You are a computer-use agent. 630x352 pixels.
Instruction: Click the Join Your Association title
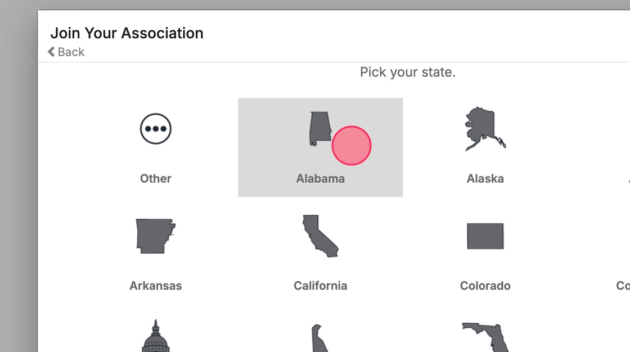127,33
